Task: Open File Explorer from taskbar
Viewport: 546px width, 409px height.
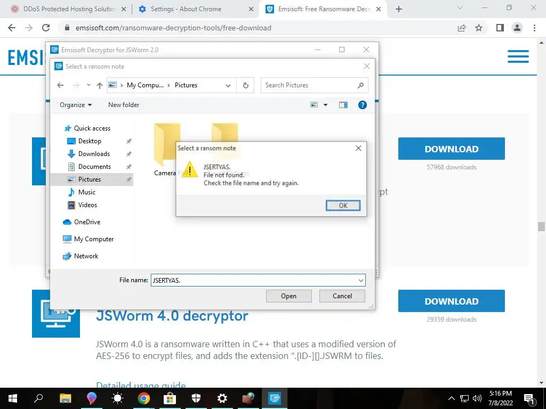Action: [65, 398]
